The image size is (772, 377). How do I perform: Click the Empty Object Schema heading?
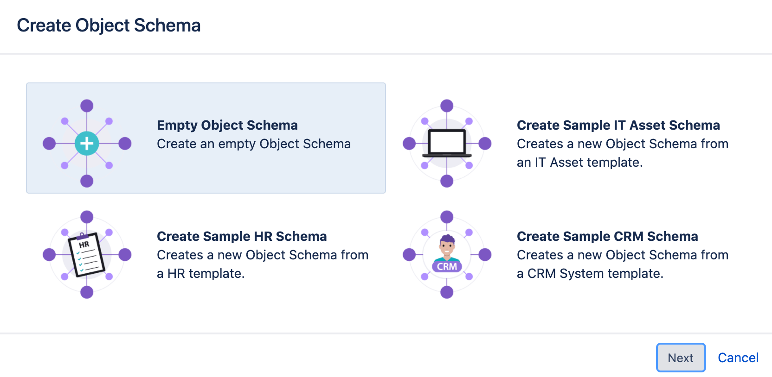227,125
